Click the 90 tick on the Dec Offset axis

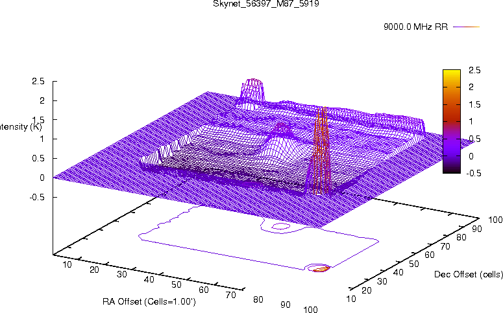click(477, 228)
